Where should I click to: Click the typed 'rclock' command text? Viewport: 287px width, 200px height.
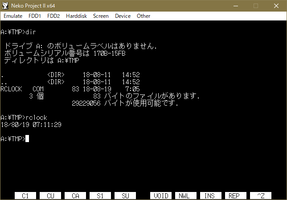[36, 118]
